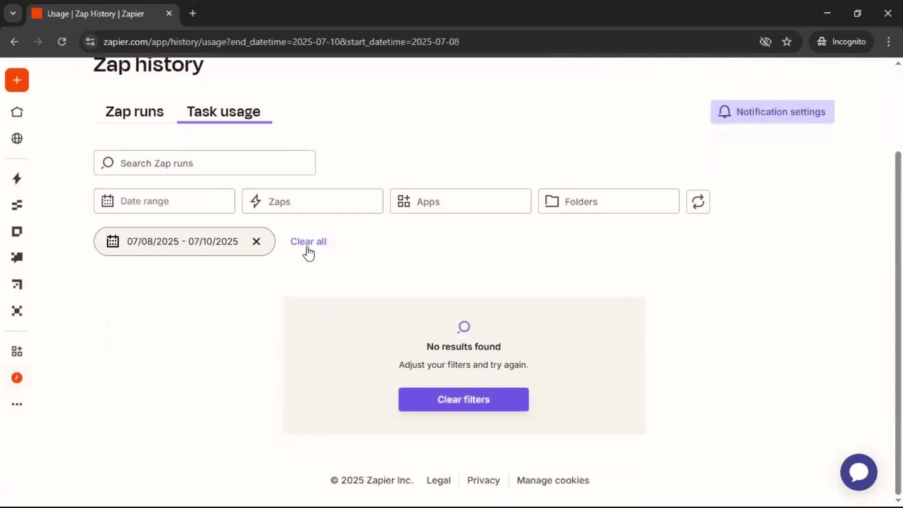Open the Tables icon in sidebar

tap(17, 205)
